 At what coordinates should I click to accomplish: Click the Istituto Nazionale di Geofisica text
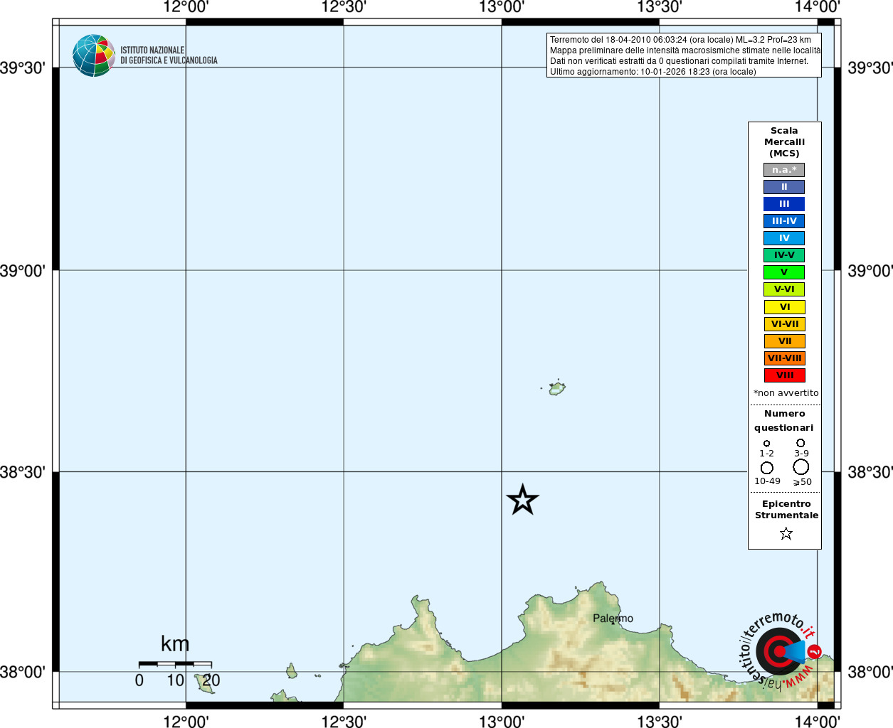pyautogui.click(x=169, y=55)
